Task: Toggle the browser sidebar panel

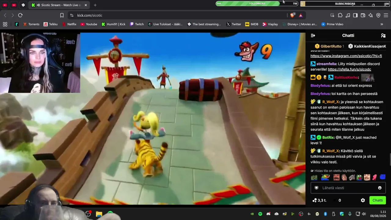Action: (x=355, y=15)
